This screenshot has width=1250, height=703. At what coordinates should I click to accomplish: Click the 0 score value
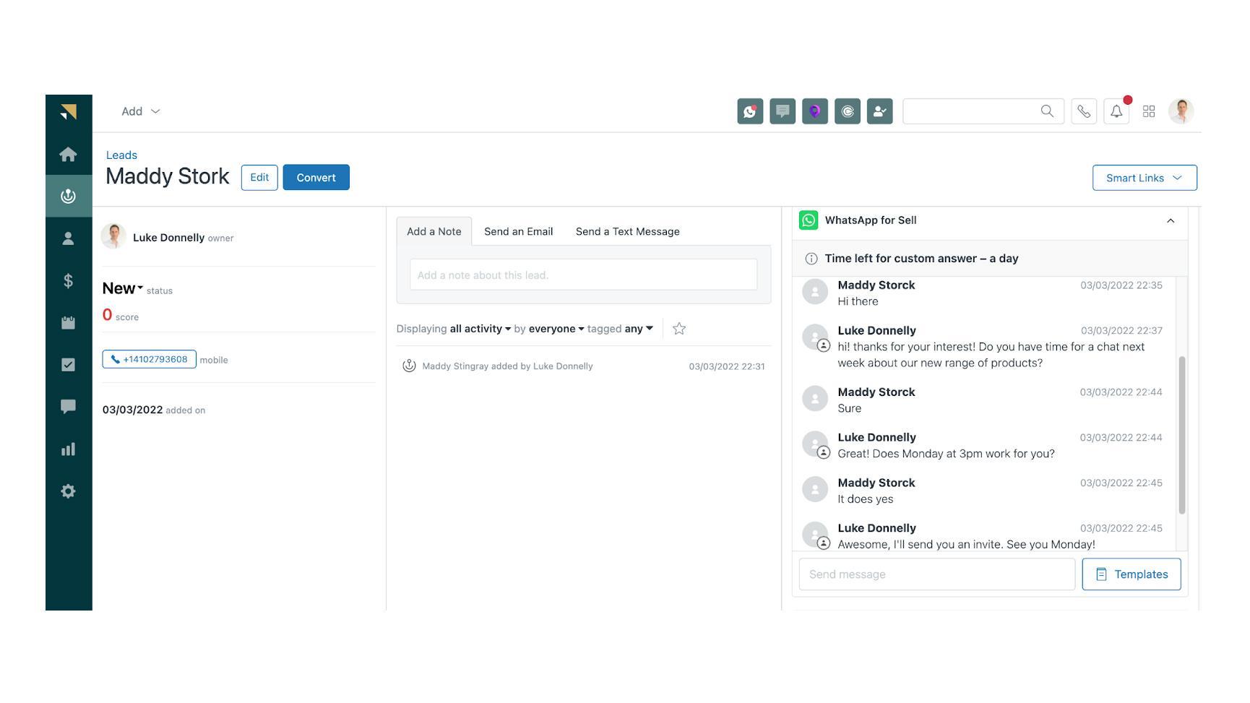pos(107,315)
